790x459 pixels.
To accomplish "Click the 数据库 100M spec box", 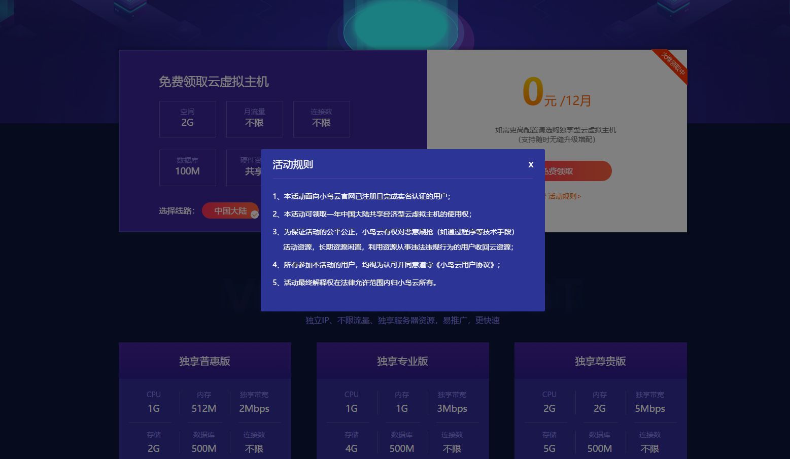I will click(187, 167).
